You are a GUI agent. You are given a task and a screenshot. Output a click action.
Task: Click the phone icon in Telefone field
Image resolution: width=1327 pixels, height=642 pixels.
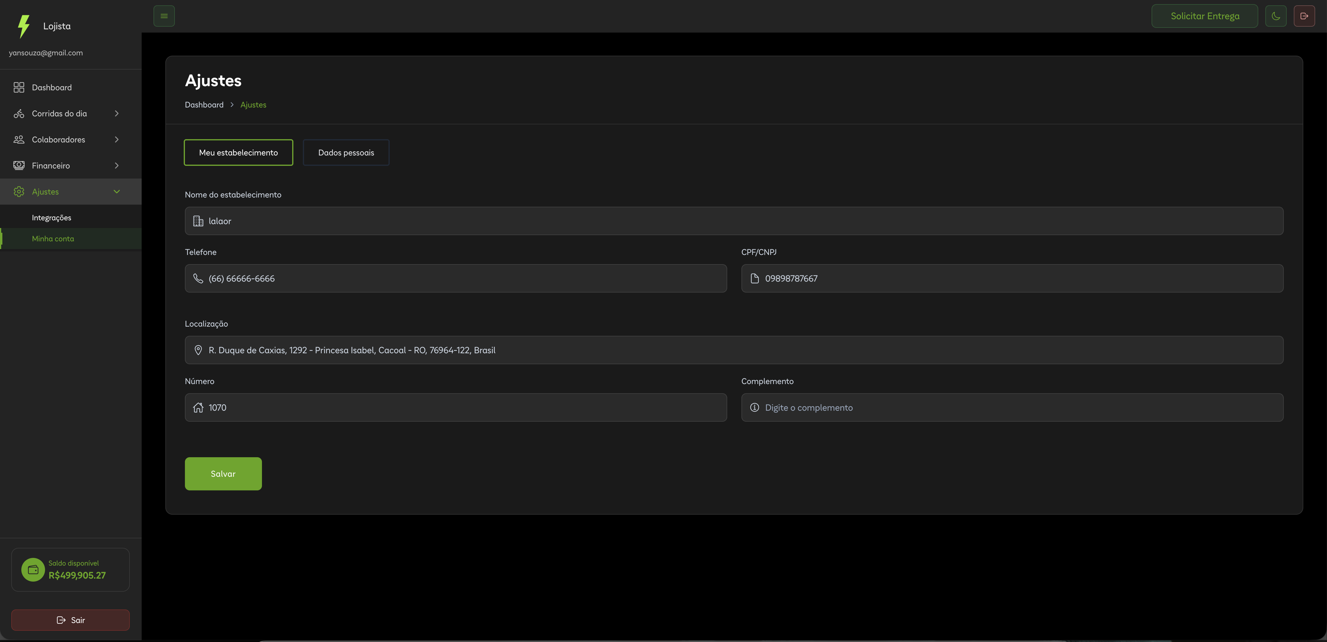pos(198,279)
